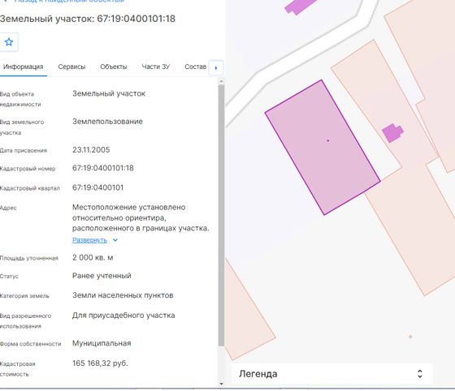Viewport: 455px width, 391px height.
Task: Select Для приусадебного участка value
Action: (123, 316)
